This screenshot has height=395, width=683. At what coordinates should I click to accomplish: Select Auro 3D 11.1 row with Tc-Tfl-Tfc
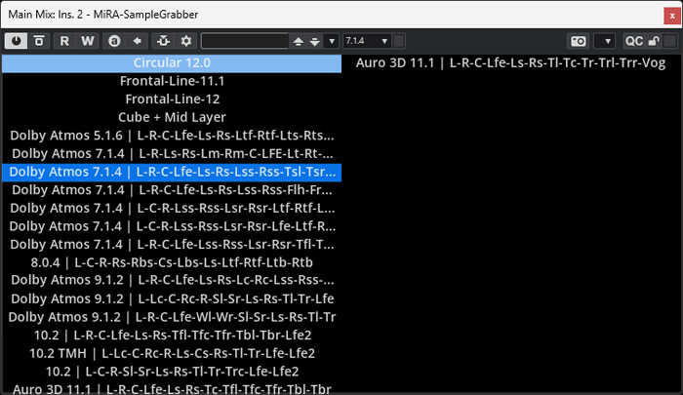click(x=172, y=387)
